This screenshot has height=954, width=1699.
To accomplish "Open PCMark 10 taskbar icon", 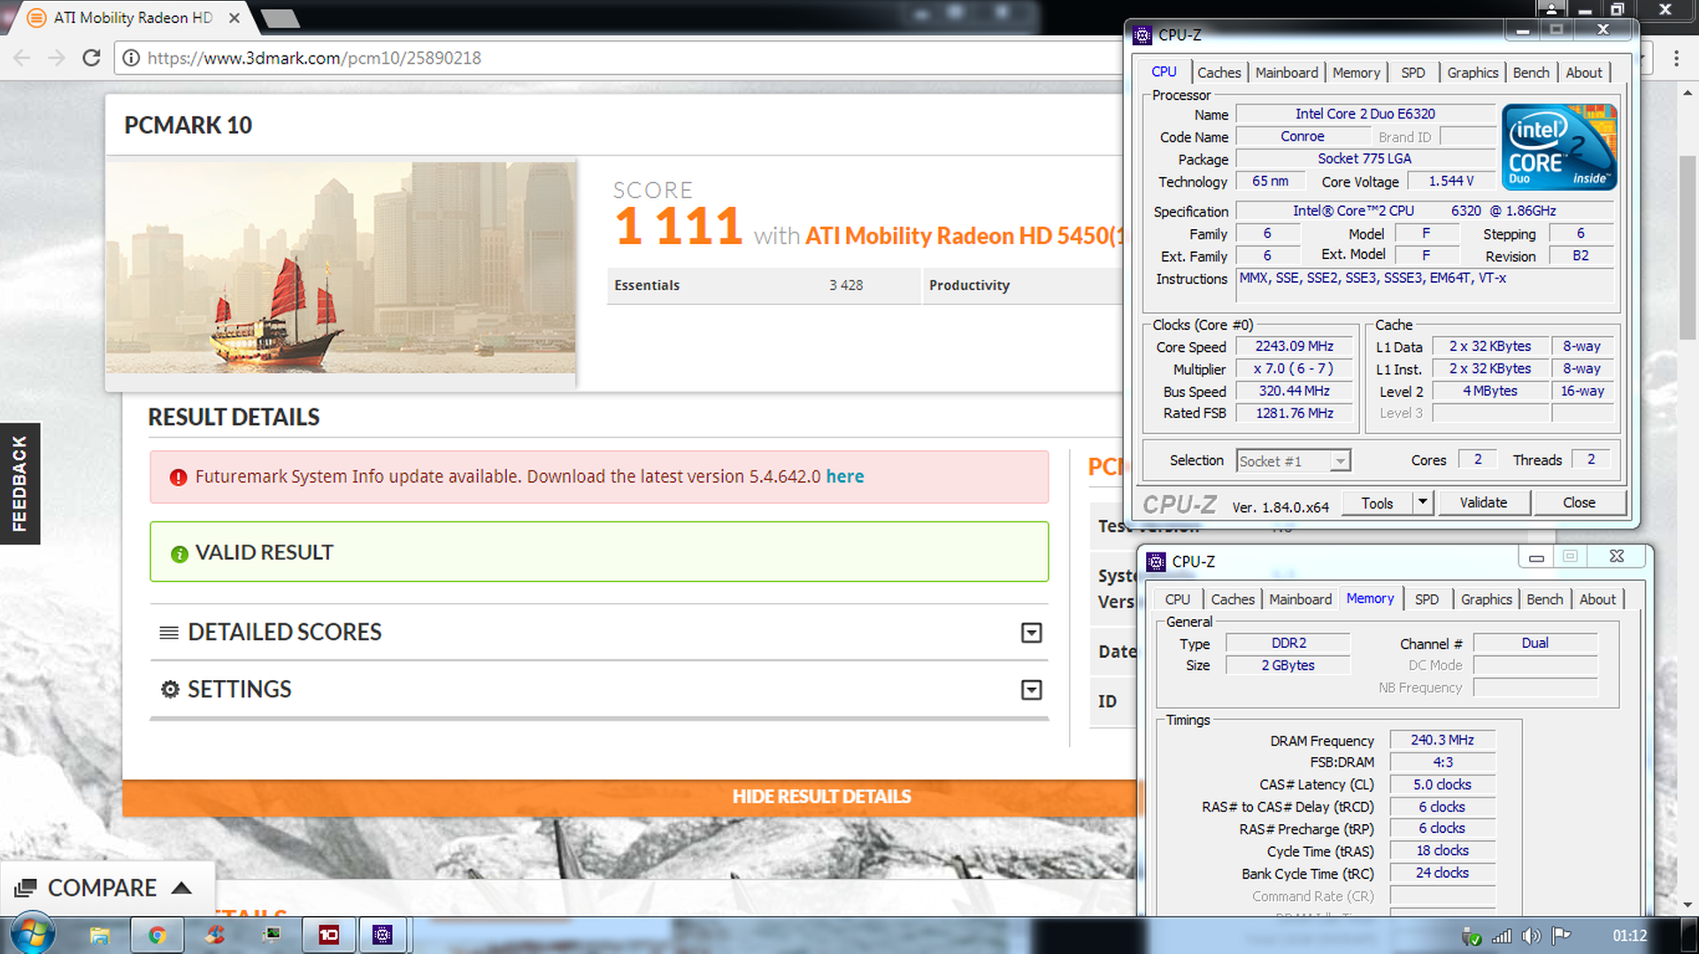I will 328,935.
